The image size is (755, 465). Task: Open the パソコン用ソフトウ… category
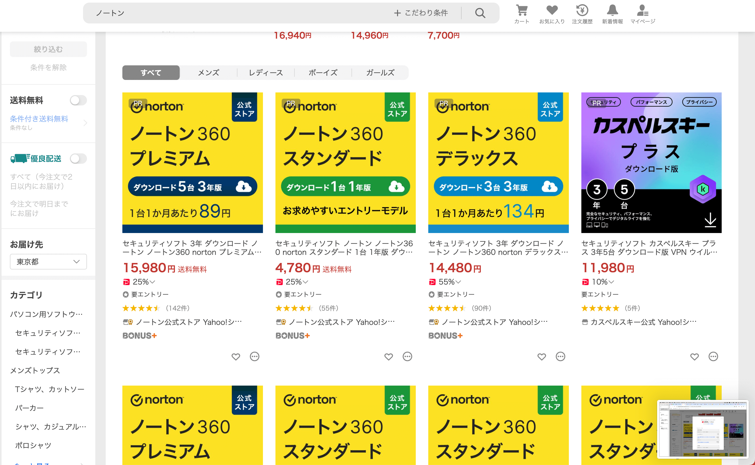point(46,314)
